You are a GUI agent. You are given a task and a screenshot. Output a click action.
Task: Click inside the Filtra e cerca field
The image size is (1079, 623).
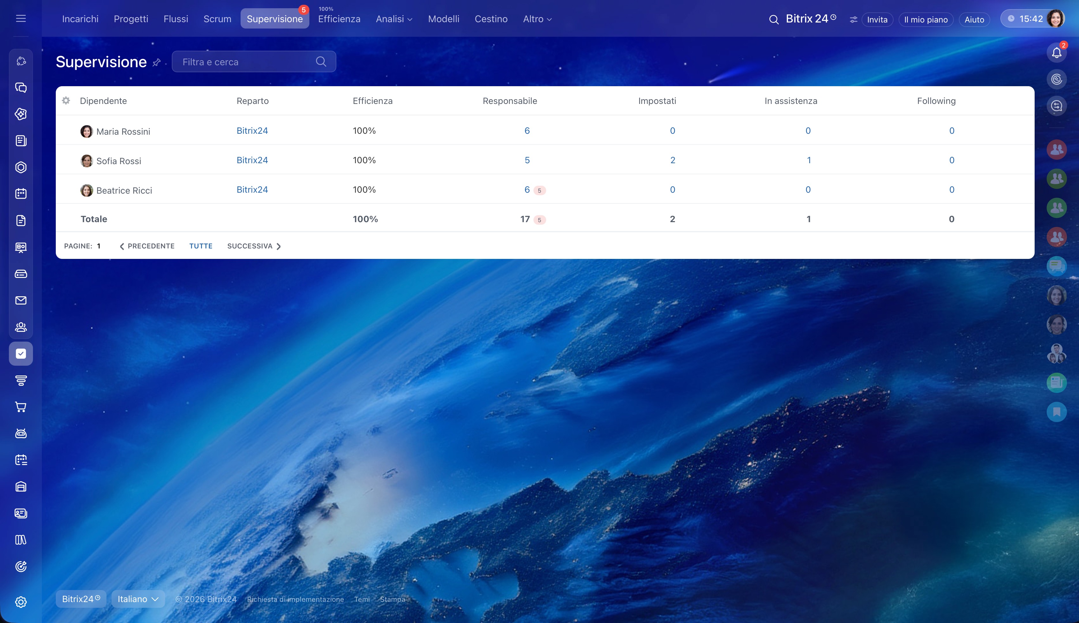254,61
